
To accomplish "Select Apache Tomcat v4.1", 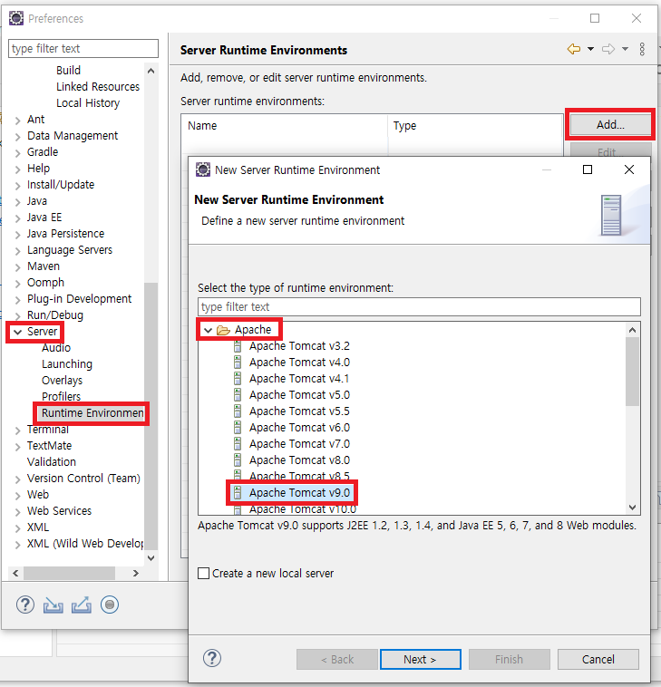I will [299, 379].
